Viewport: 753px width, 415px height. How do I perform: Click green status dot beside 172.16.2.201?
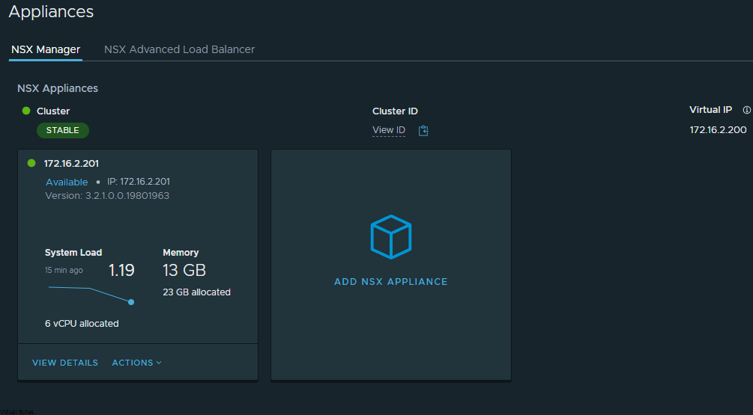(x=31, y=163)
